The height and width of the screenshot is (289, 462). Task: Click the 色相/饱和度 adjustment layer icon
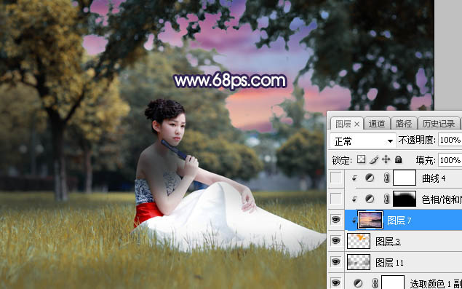[x=369, y=199]
